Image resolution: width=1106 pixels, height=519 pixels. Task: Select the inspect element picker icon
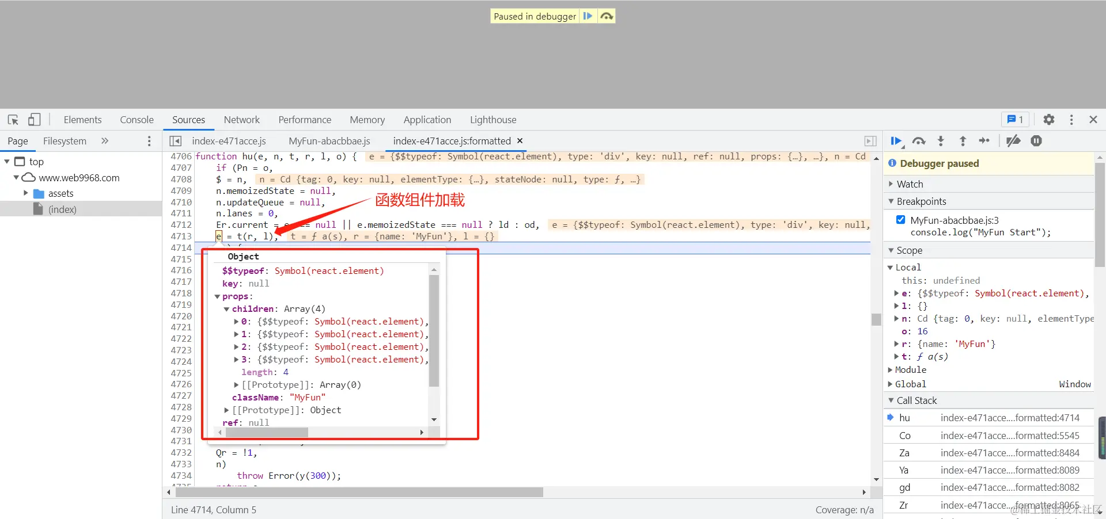point(13,120)
